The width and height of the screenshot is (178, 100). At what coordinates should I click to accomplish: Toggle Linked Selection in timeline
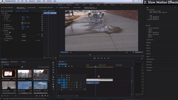[x=66, y=66]
